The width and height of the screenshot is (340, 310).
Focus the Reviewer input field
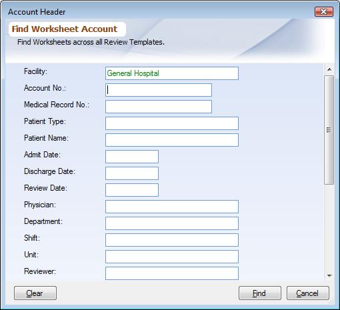coord(172,273)
